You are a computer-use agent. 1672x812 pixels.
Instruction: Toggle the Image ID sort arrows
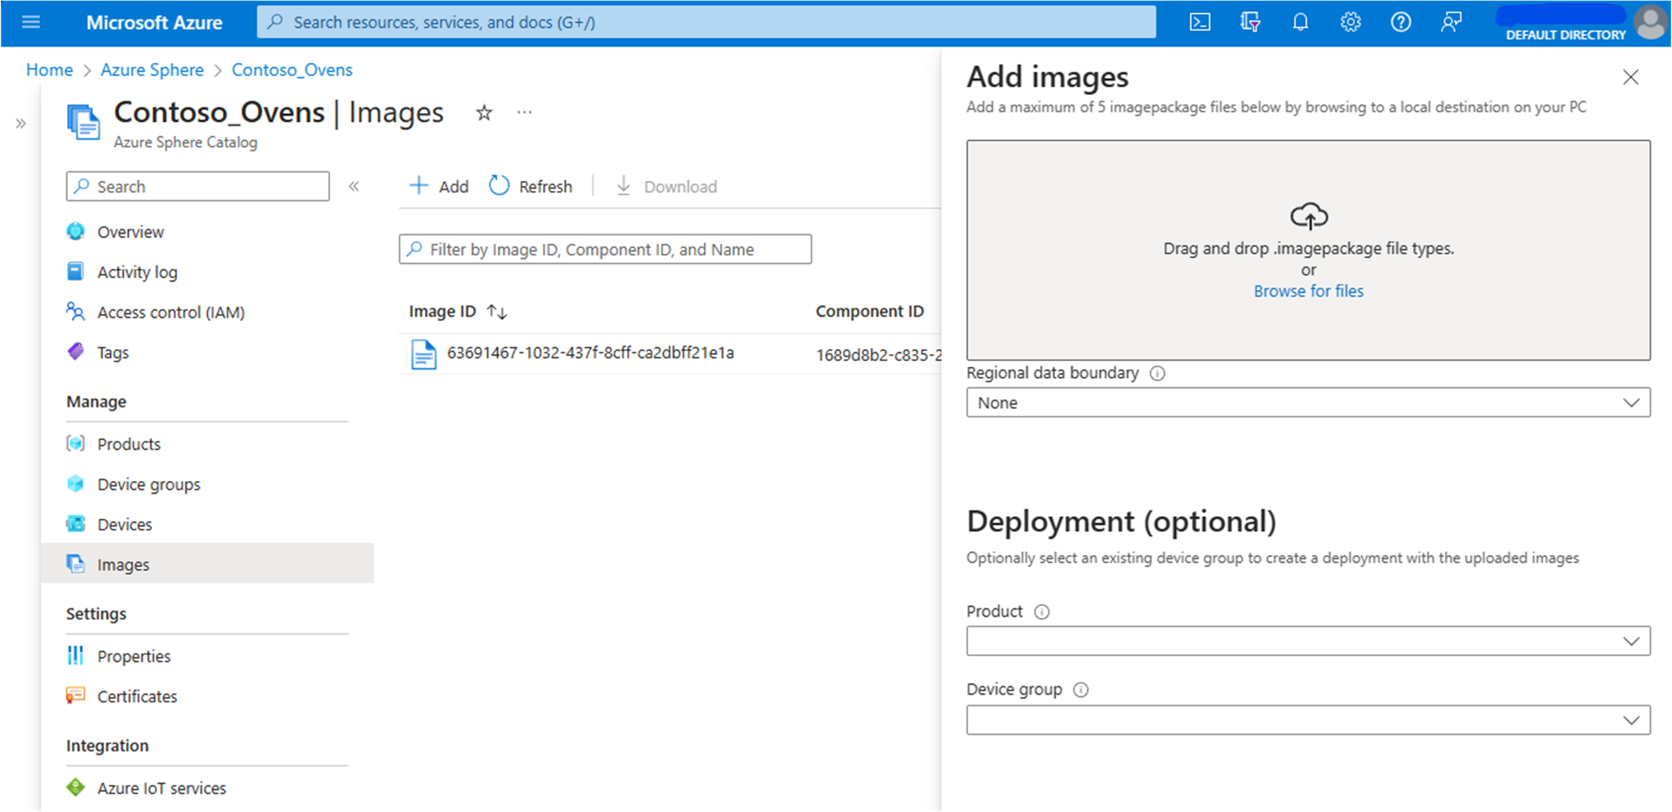pyautogui.click(x=496, y=311)
